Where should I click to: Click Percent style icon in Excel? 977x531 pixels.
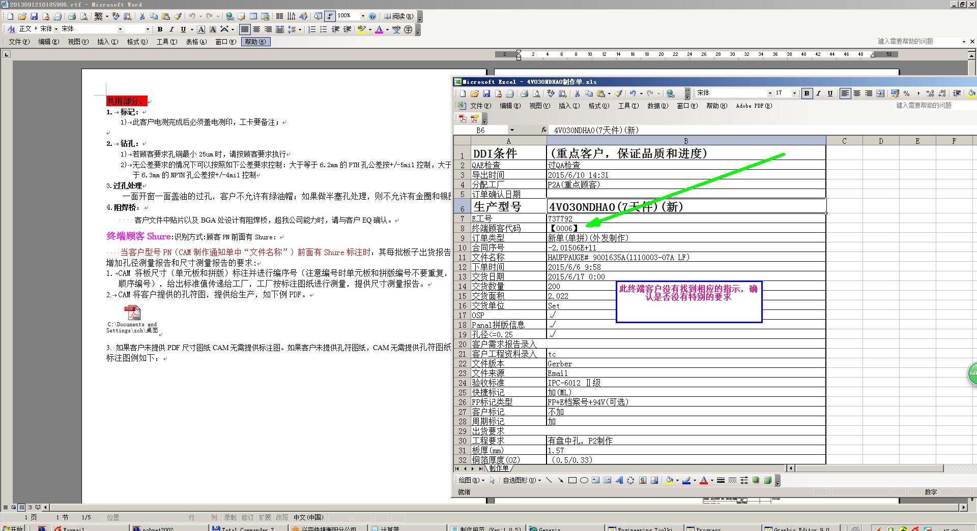click(x=907, y=93)
